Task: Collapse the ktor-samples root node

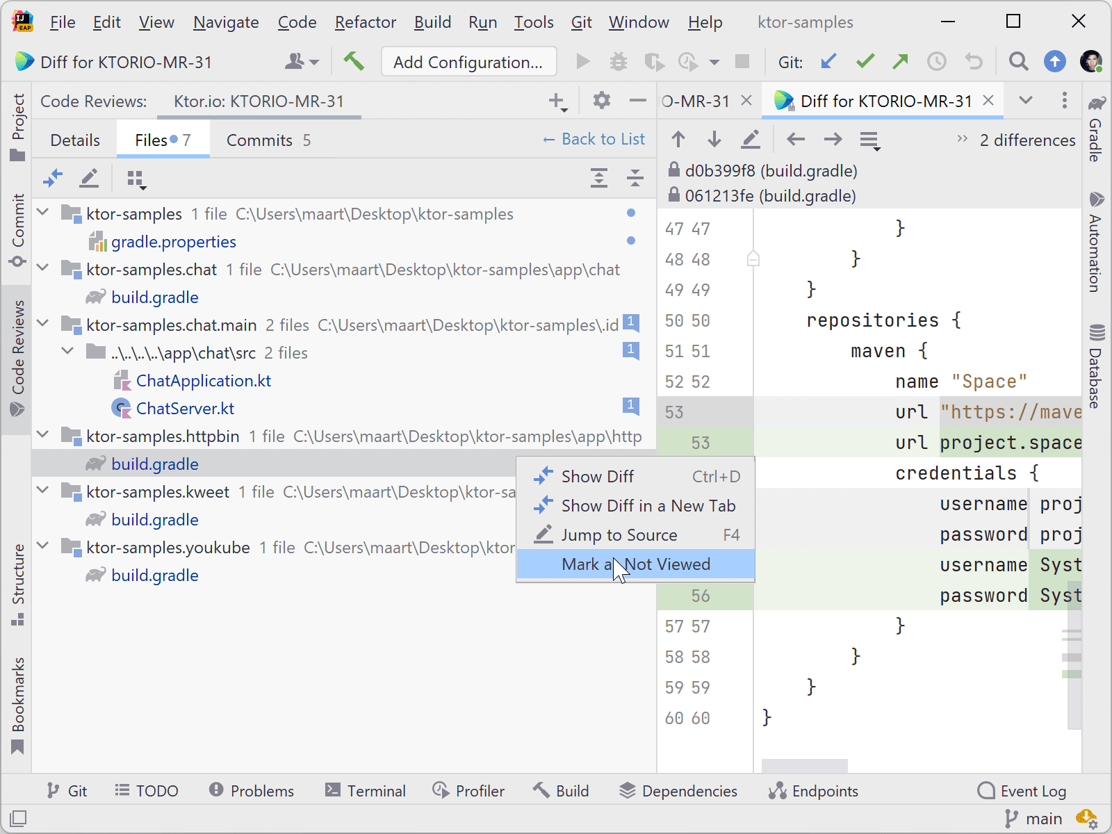Action: click(x=43, y=212)
